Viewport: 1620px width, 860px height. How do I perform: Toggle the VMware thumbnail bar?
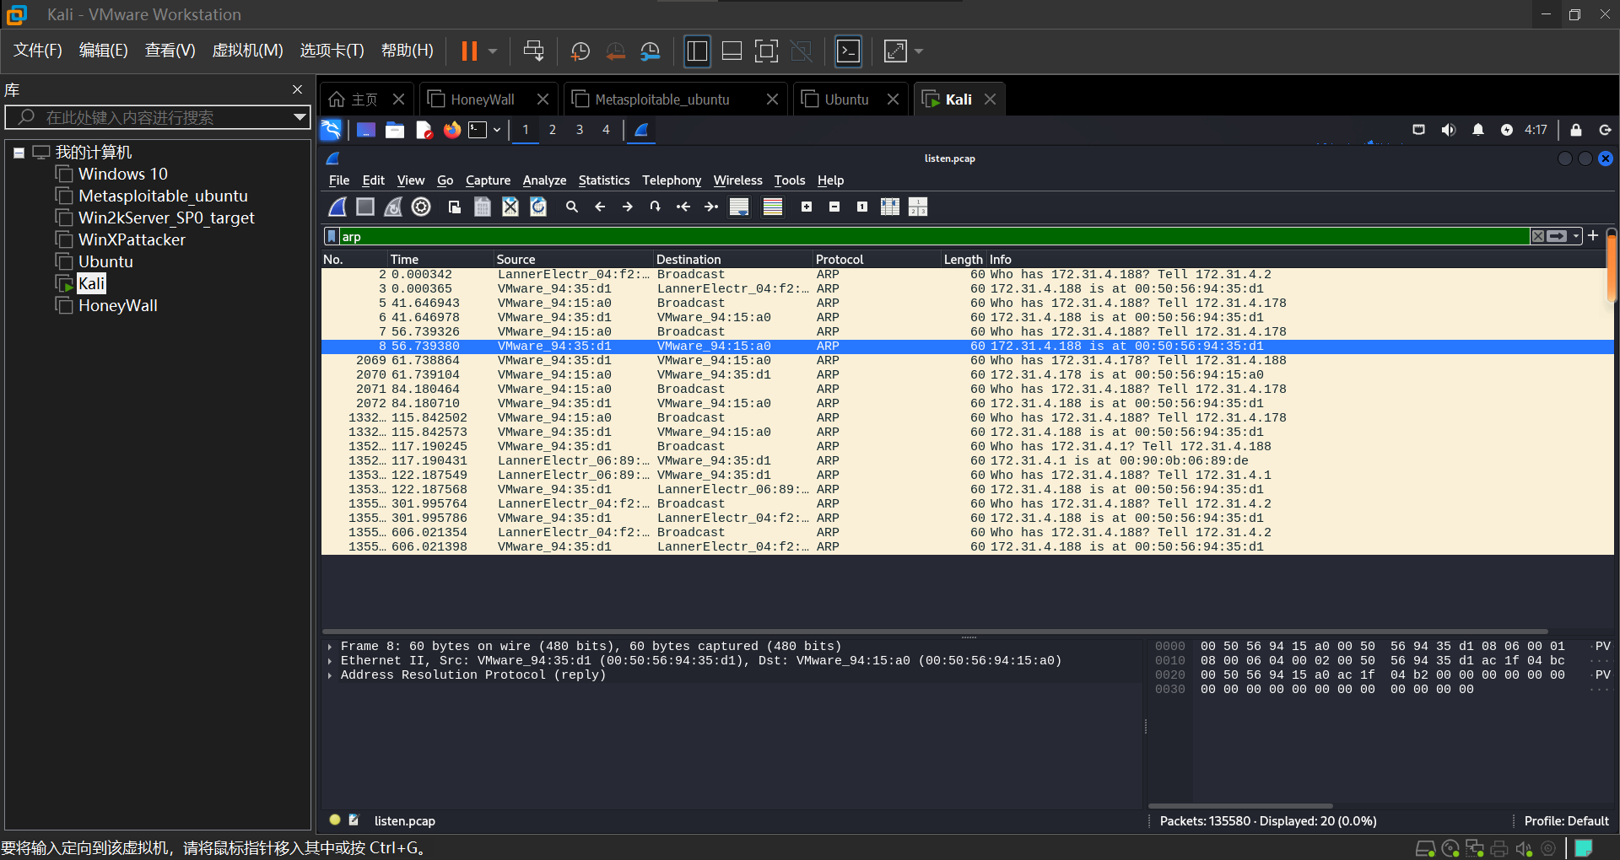(x=732, y=51)
